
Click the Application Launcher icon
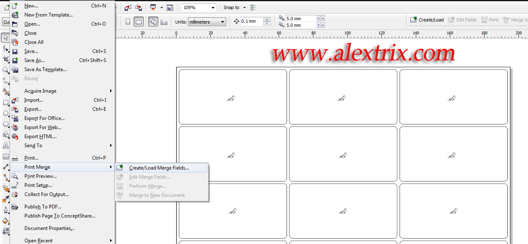[153, 7]
